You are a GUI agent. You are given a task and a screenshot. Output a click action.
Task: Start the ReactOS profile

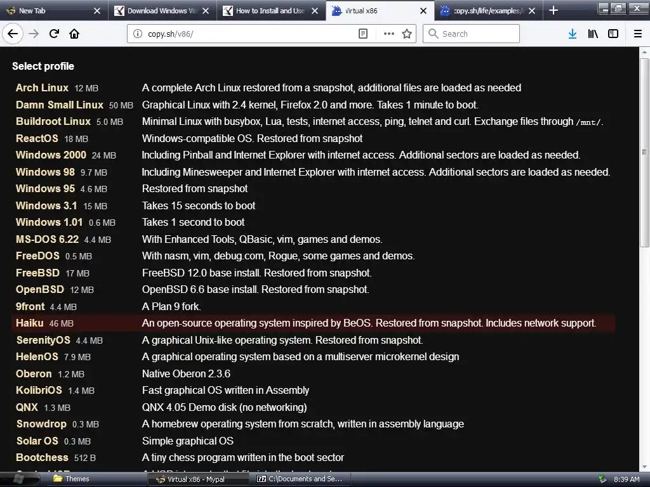[37, 138]
